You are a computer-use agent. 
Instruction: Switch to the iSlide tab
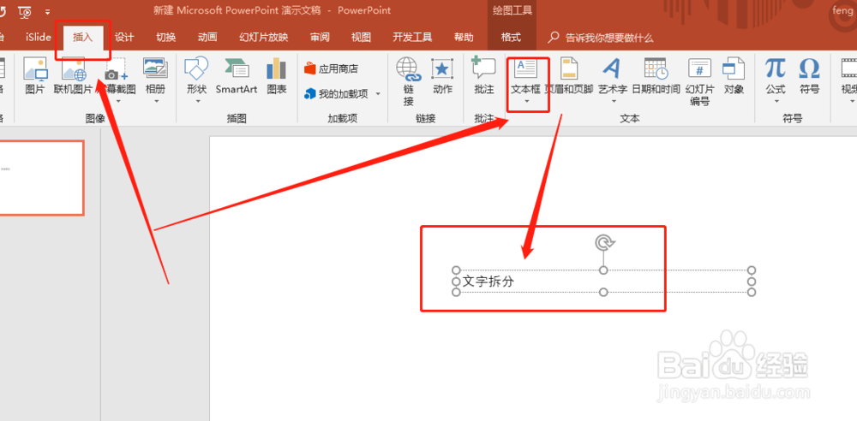pos(39,37)
